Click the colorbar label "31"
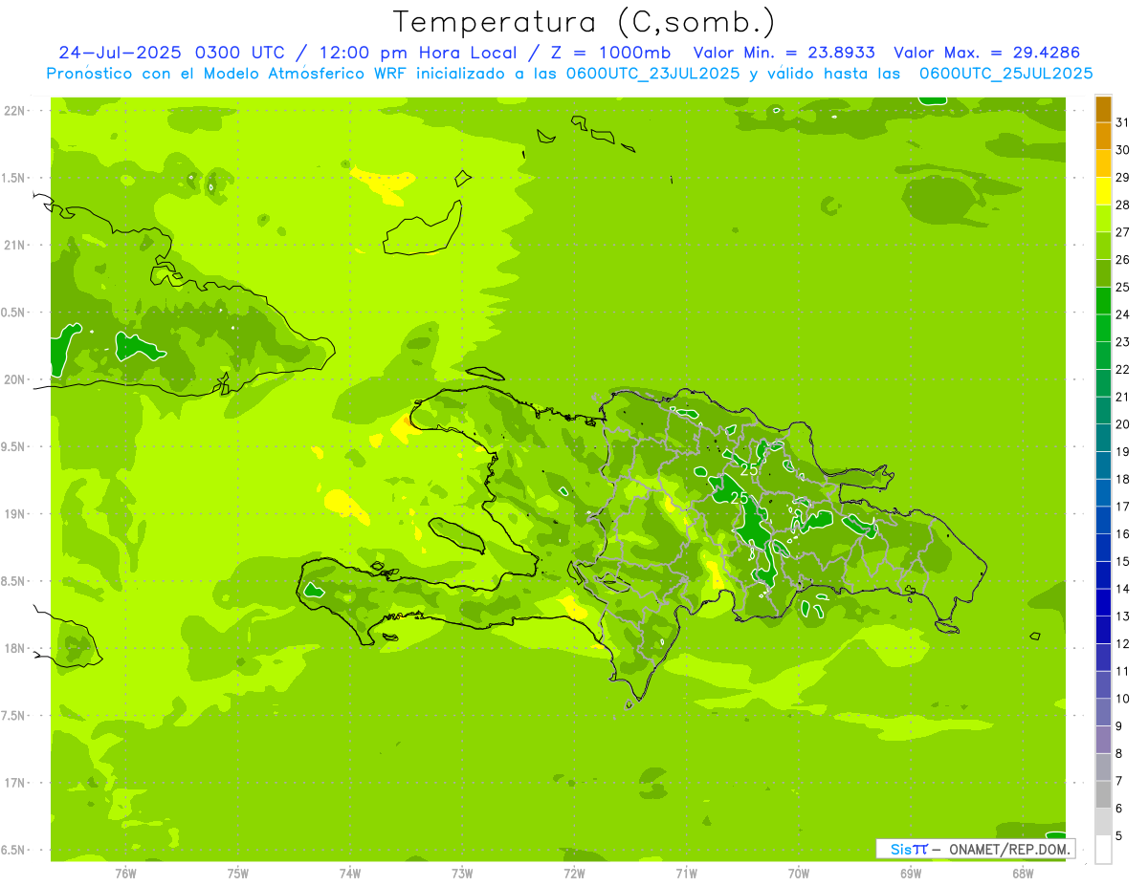 (1123, 122)
